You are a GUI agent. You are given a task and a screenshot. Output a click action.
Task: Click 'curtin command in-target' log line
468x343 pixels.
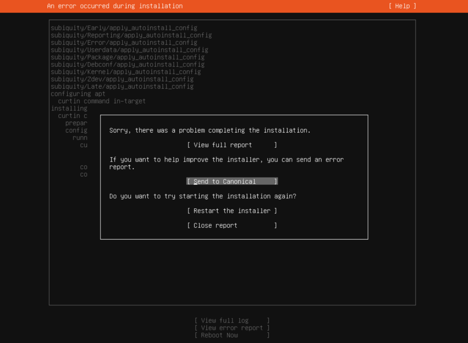point(102,101)
